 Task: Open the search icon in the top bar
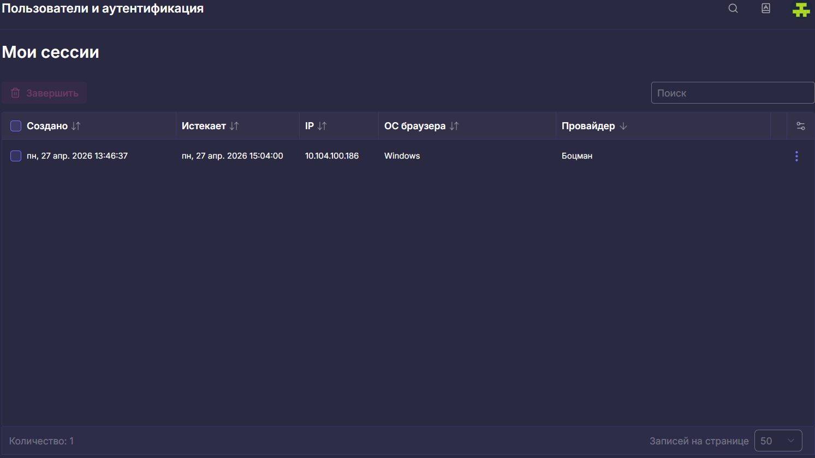click(x=733, y=8)
